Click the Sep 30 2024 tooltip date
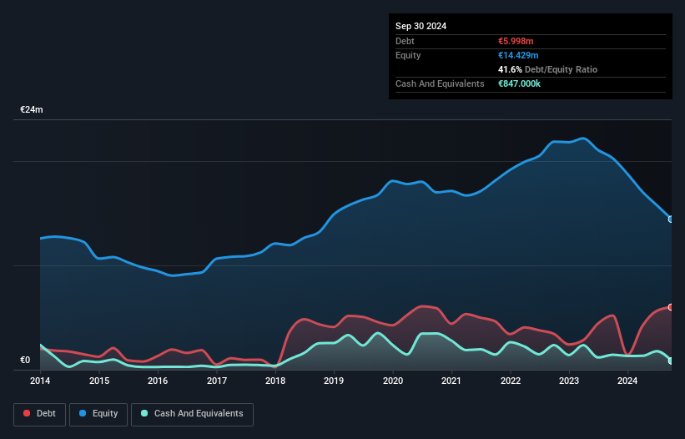 421,26
